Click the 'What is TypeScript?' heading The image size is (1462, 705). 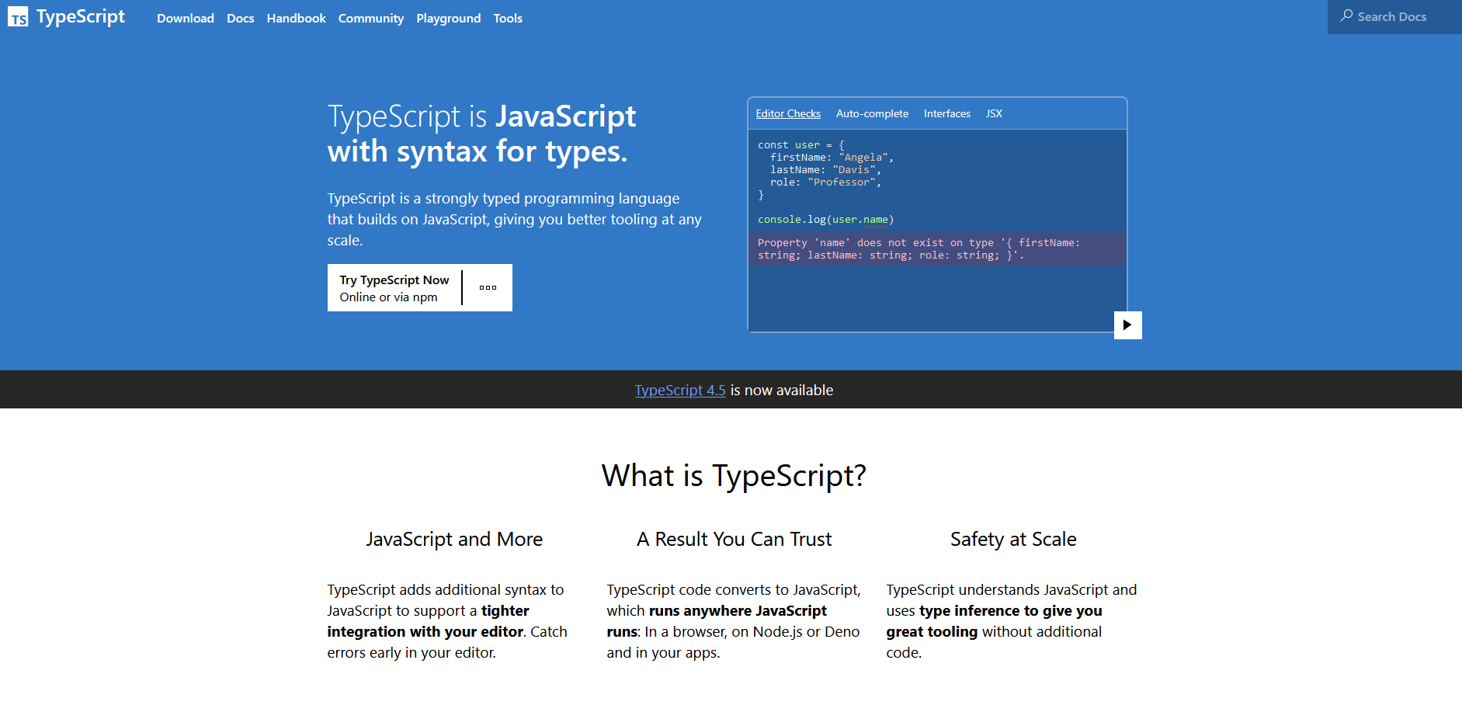(x=734, y=475)
